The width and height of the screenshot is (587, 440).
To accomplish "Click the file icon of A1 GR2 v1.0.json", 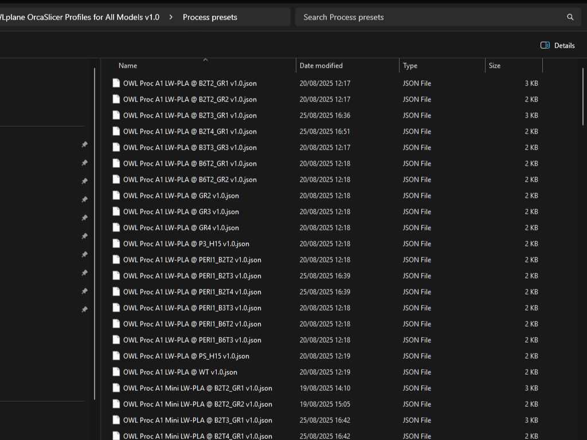I will [116, 195].
